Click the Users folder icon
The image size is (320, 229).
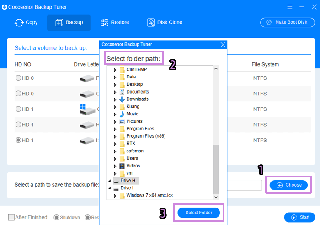[x=122, y=158]
